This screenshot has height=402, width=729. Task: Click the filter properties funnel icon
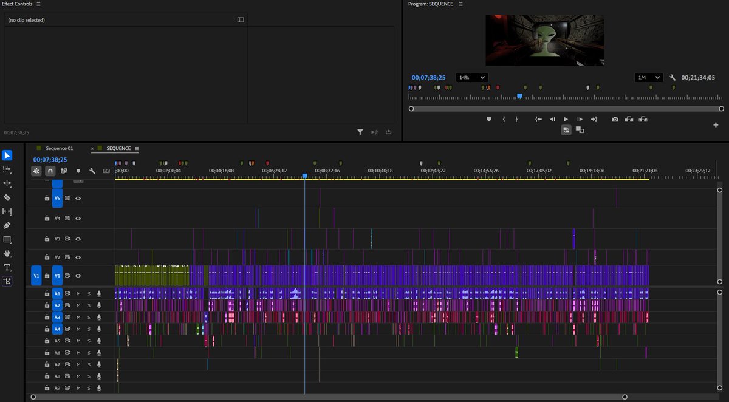click(x=360, y=132)
